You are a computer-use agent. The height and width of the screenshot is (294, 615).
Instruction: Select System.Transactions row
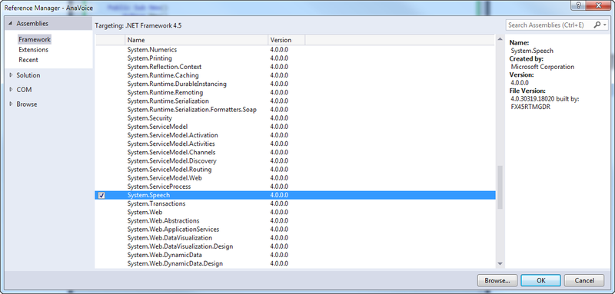pyautogui.click(x=295, y=204)
